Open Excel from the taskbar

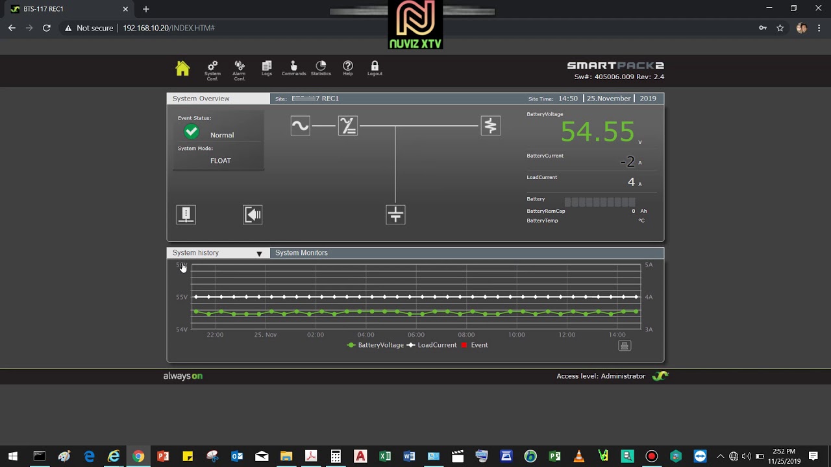pos(384,457)
